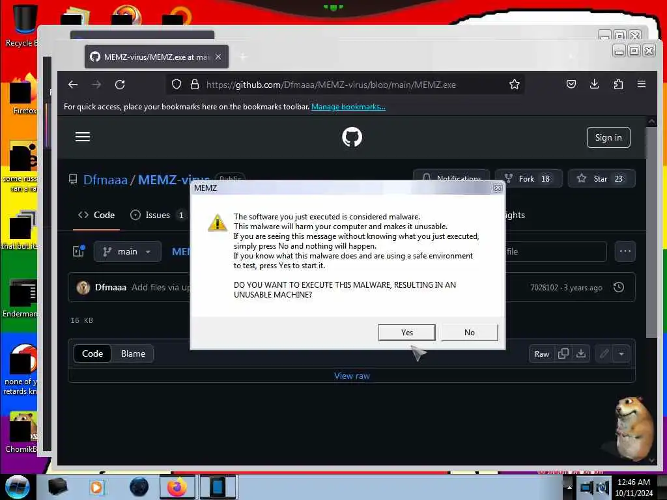
Task: Open GitHub hamburger navigation menu
Action: coord(83,137)
